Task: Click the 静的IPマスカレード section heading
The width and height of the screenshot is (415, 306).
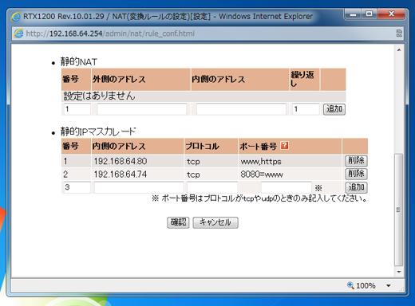Action: point(98,131)
